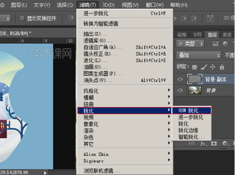Select 液化(L)... menu item
The image size is (235, 175).
tap(125, 61)
